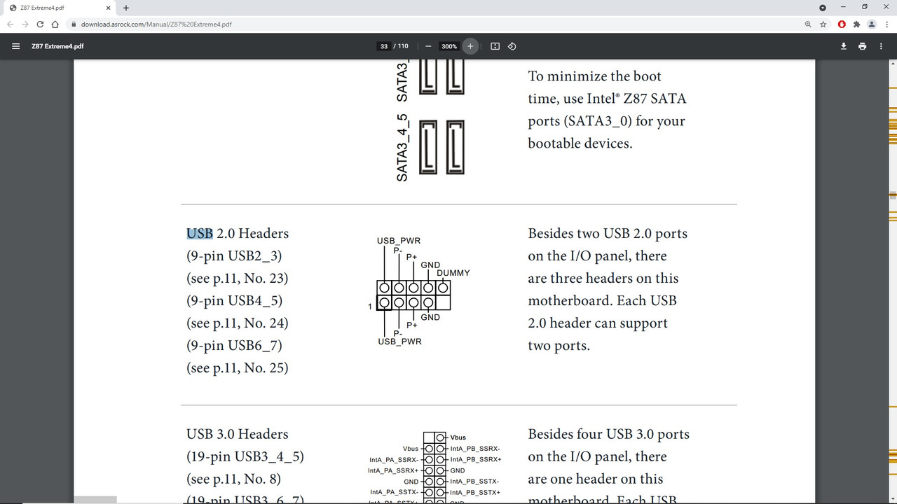897x504 pixels.
Task: Go back to the previous page
Action: tap(10, 24)
